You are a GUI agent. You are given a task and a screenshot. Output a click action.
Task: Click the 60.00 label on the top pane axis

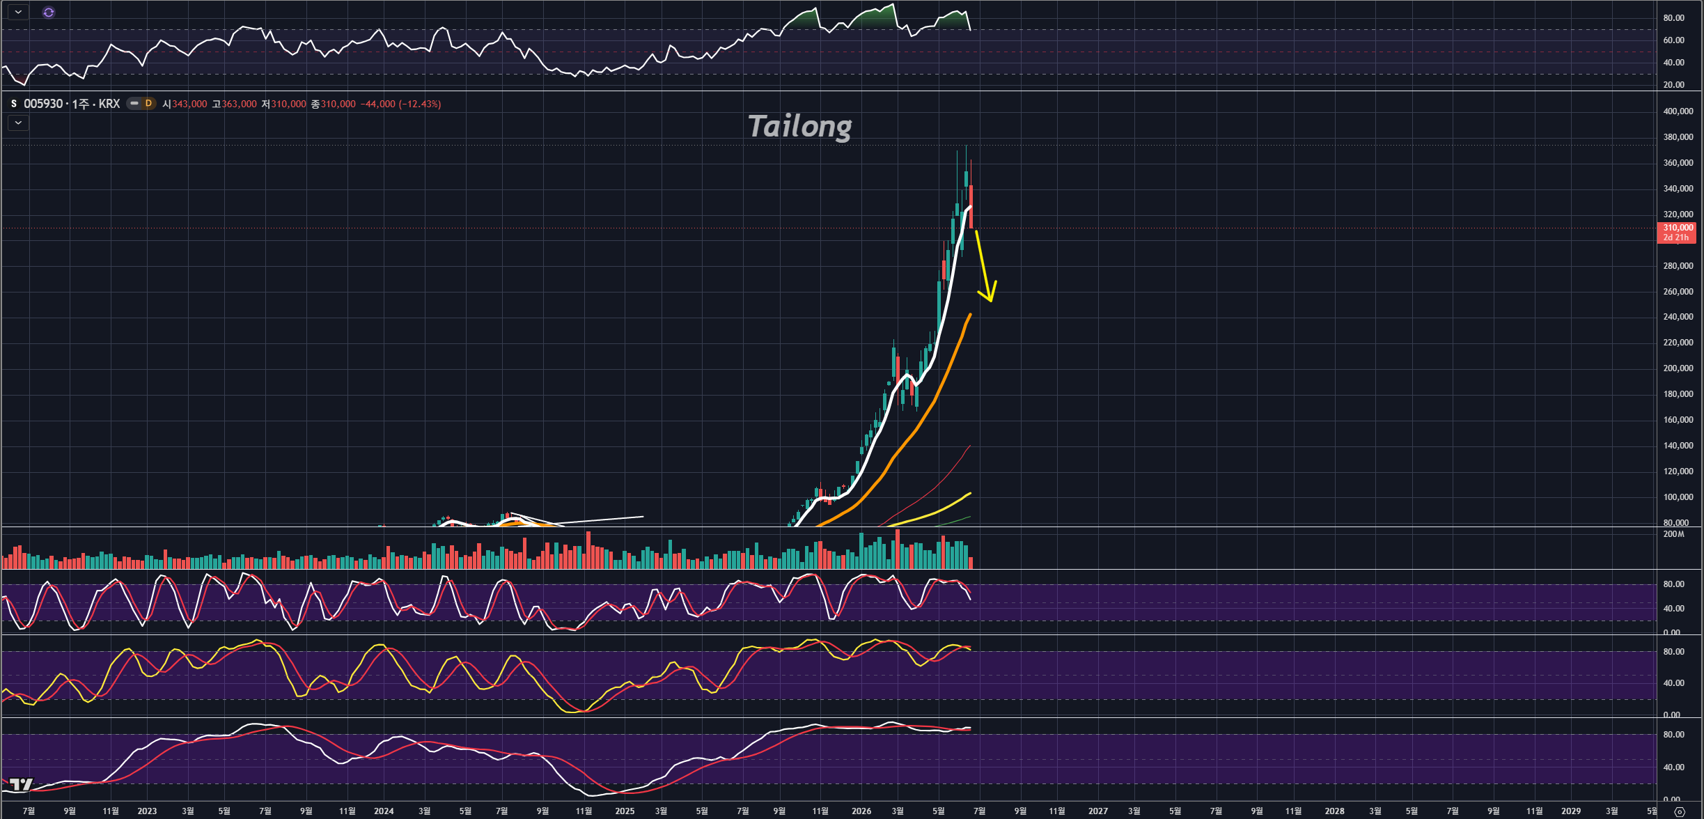click(1674, 40)
